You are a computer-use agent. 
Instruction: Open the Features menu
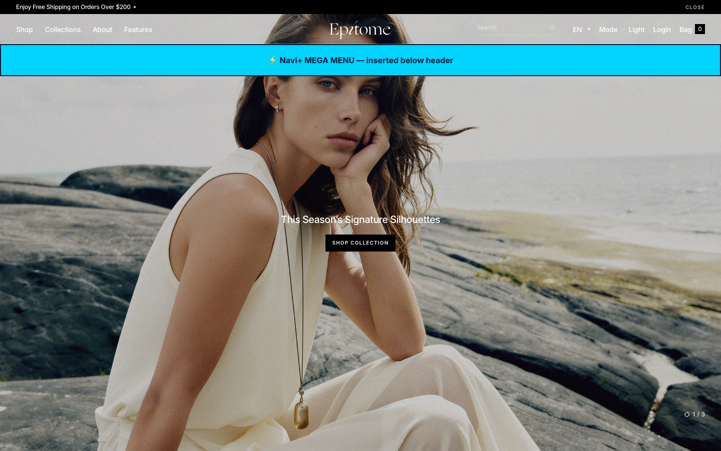tap(138, 30)
